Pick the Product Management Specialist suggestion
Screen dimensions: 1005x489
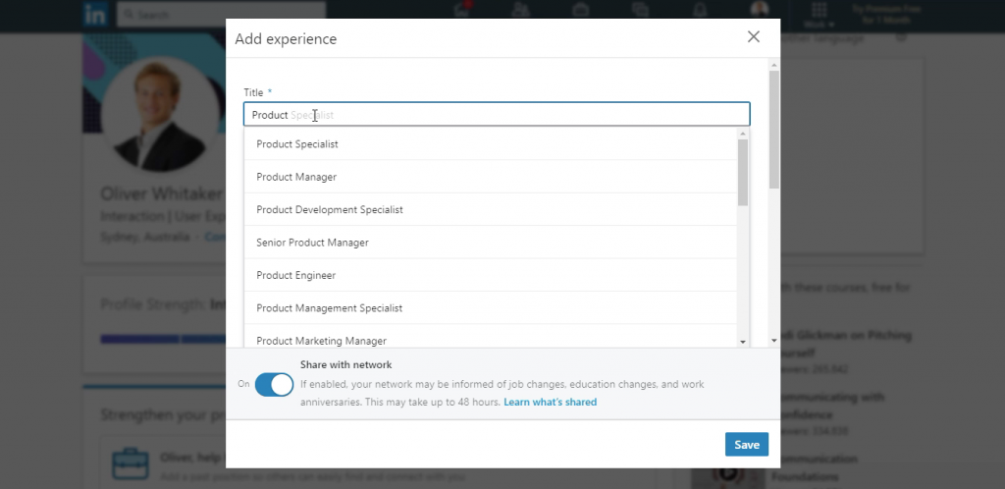pos(491,307)
